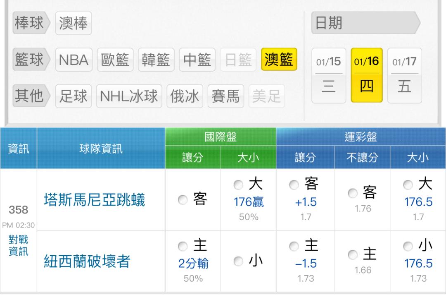
Task: Select the highlighted 澳籃 league
Action: (279, 59)
